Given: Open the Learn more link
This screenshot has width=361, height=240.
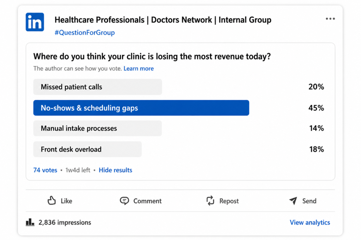Looking at the screenshot, I should tap(139, 69).
